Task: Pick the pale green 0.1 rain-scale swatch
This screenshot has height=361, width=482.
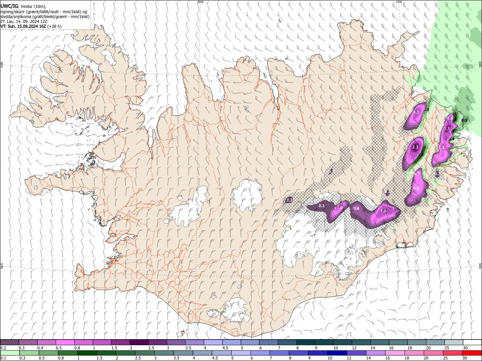Action: (9, 353)
